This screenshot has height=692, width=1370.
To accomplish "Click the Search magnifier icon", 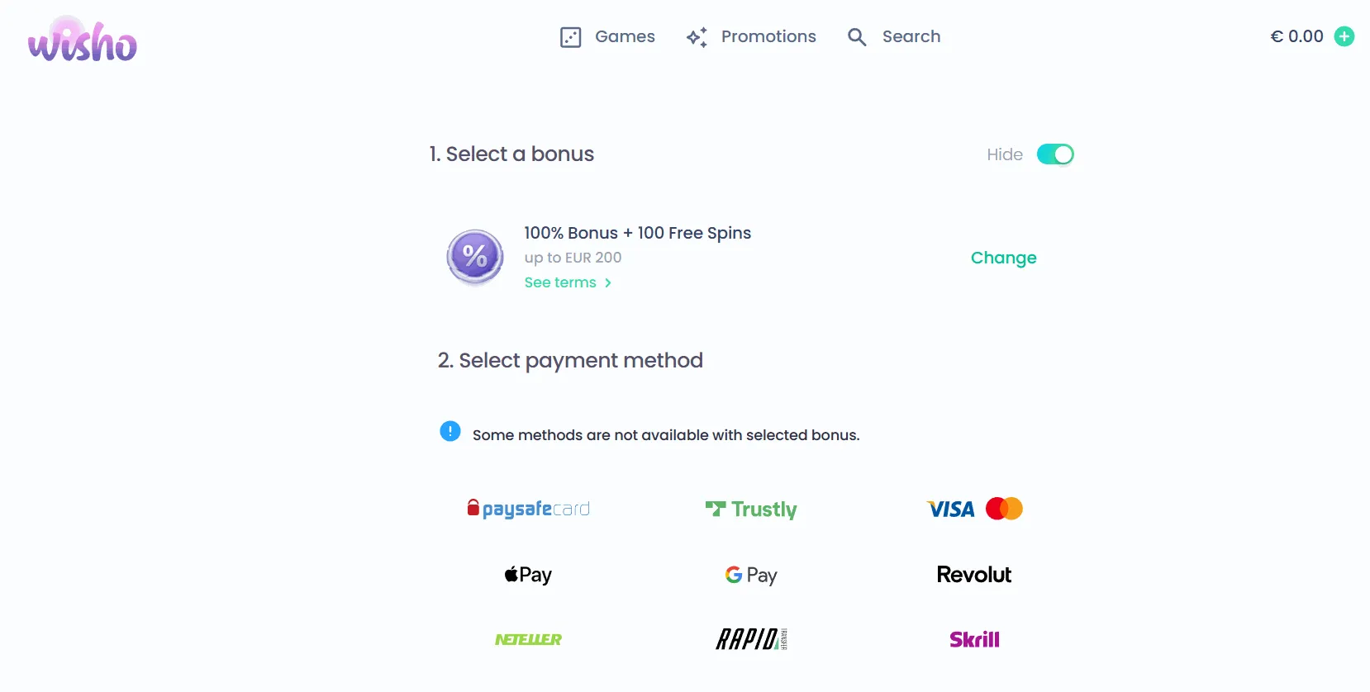I will coord(857,37).
